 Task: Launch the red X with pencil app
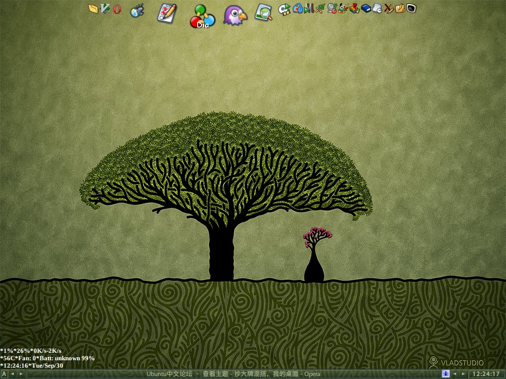click(388, 8)
